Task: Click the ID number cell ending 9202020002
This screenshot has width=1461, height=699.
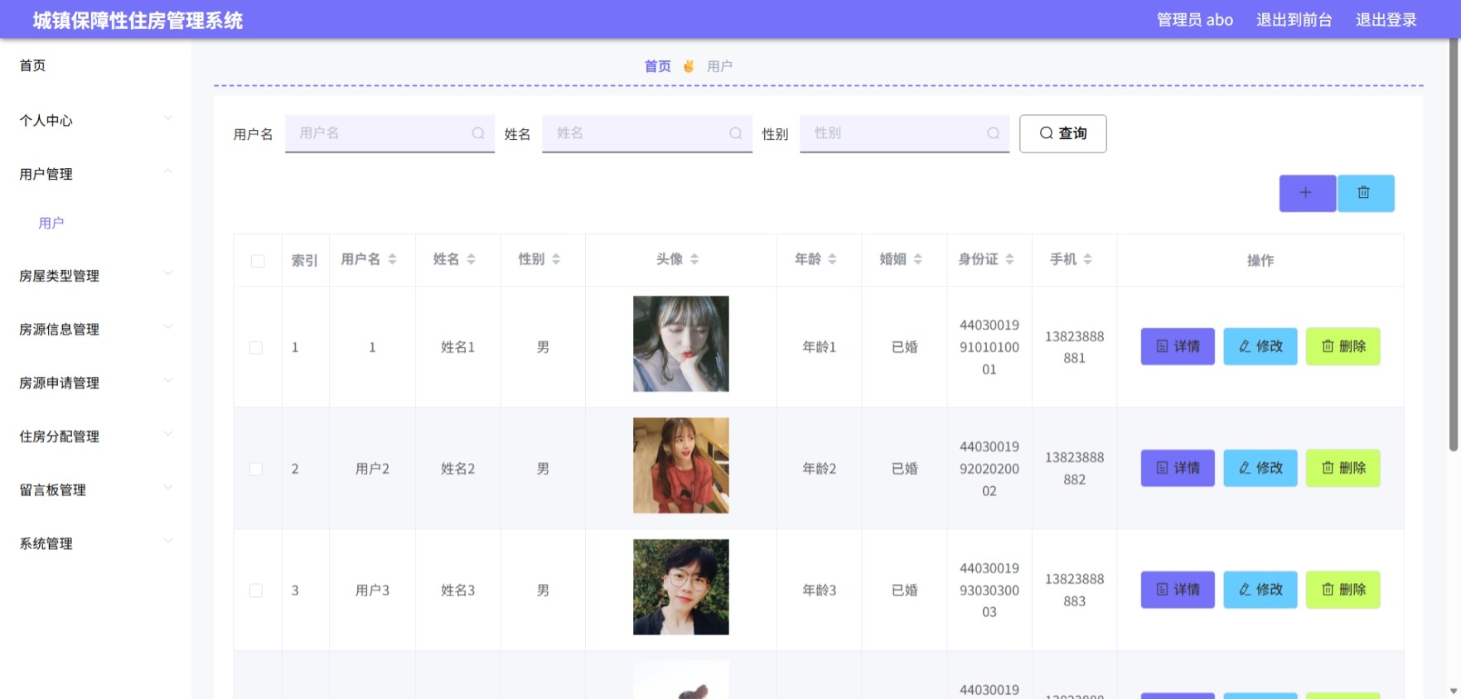Action: [x=989, y=469]
